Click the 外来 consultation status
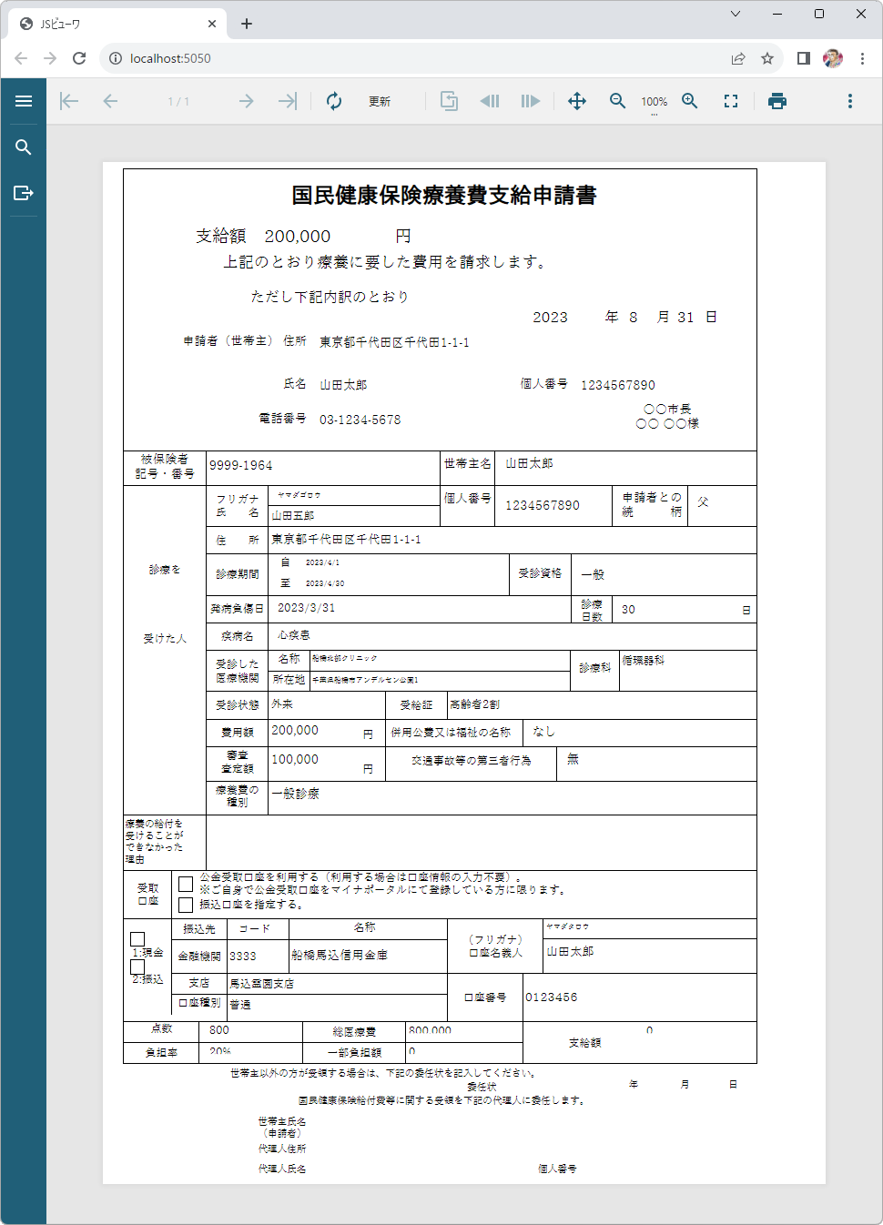The width and height of the screenshot is (883, 1225). [282, 704]
